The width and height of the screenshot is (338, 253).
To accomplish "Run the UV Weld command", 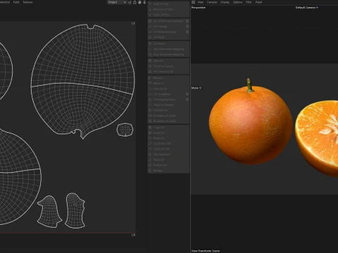I will point(168,37).
